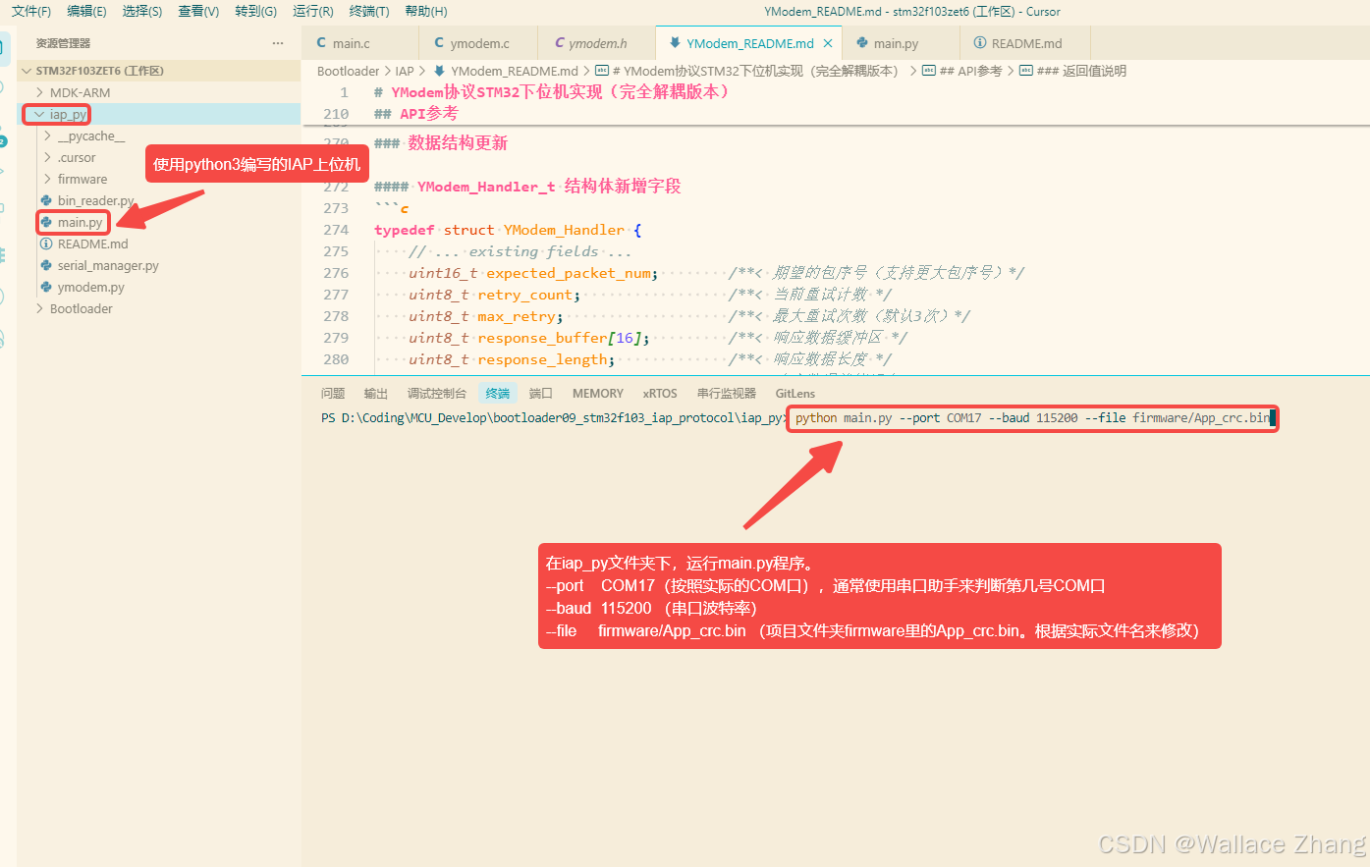The image size is (1370, 867).
Task: Click the C icon on the ymodem.c tab
Action: (x=437, y=42)
